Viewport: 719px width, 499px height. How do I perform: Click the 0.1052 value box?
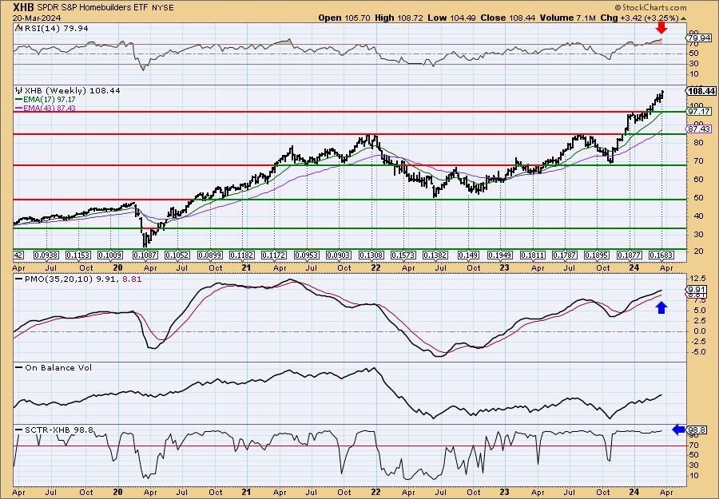click(x=177, y=255)
